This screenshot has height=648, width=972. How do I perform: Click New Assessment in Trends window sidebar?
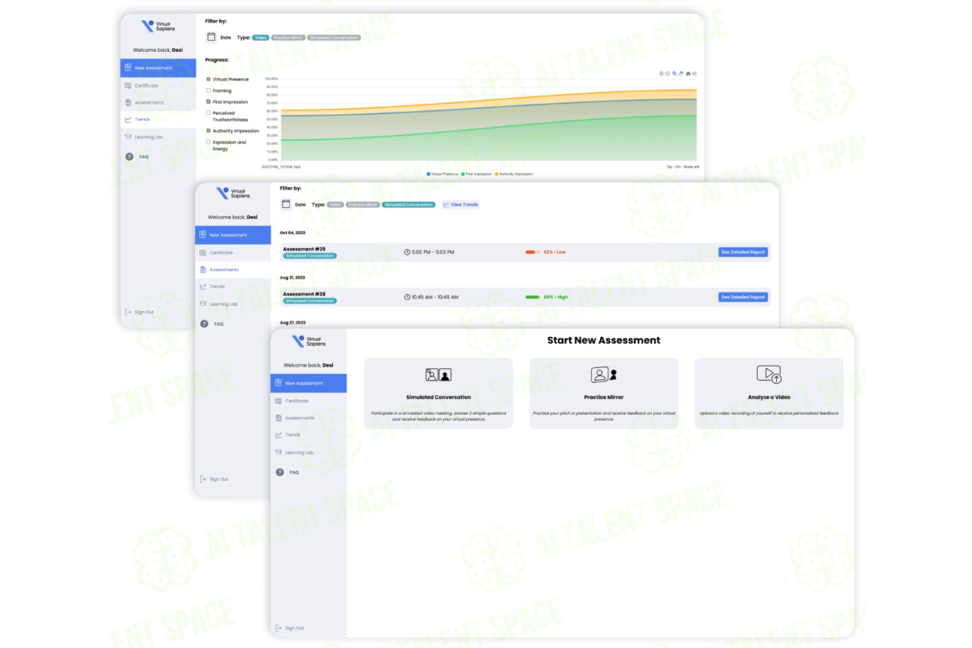click(x=158, y=67)
